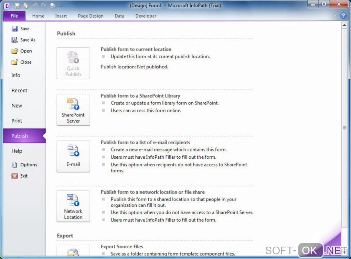Select Help in the backstage menu
This screenshot has height=259, width=351.
click(x=24, y=151)
